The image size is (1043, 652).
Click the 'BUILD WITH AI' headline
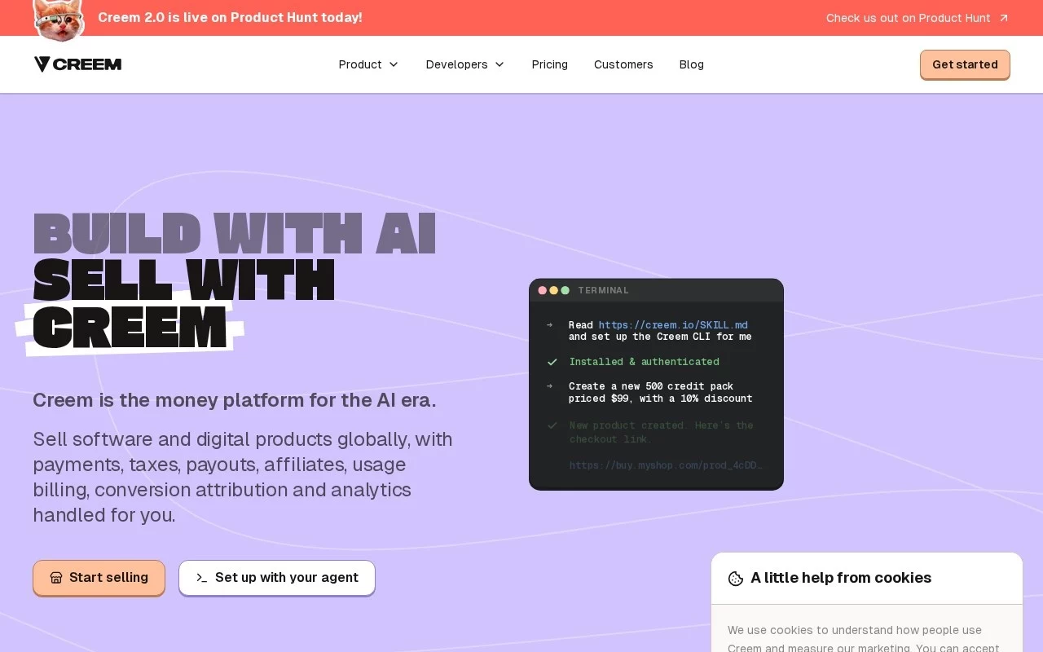(235, 233)
